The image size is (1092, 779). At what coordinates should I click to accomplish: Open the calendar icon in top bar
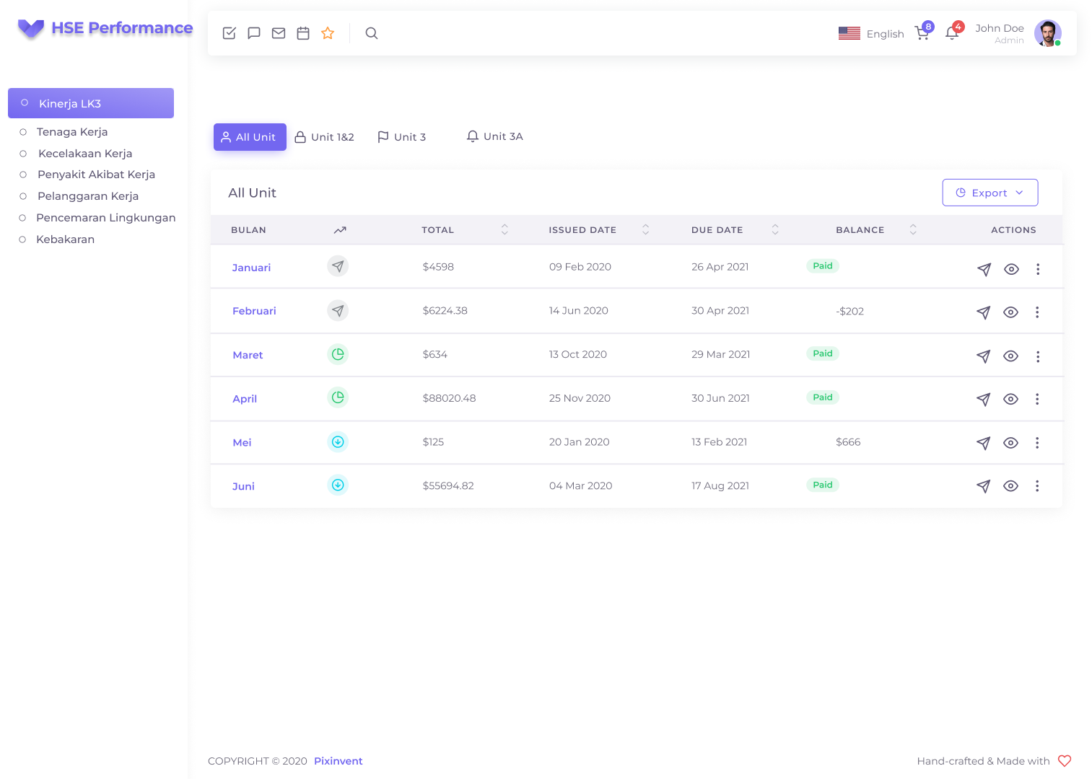click(303, 33)
